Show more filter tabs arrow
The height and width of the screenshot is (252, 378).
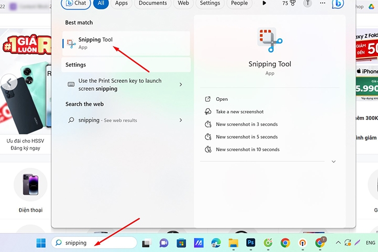(x=264, y=3)
